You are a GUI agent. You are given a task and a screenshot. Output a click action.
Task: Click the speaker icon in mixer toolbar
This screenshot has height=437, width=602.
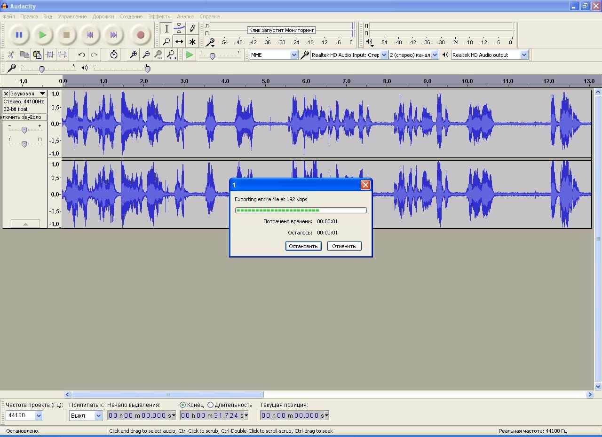(x=85, y=68)
